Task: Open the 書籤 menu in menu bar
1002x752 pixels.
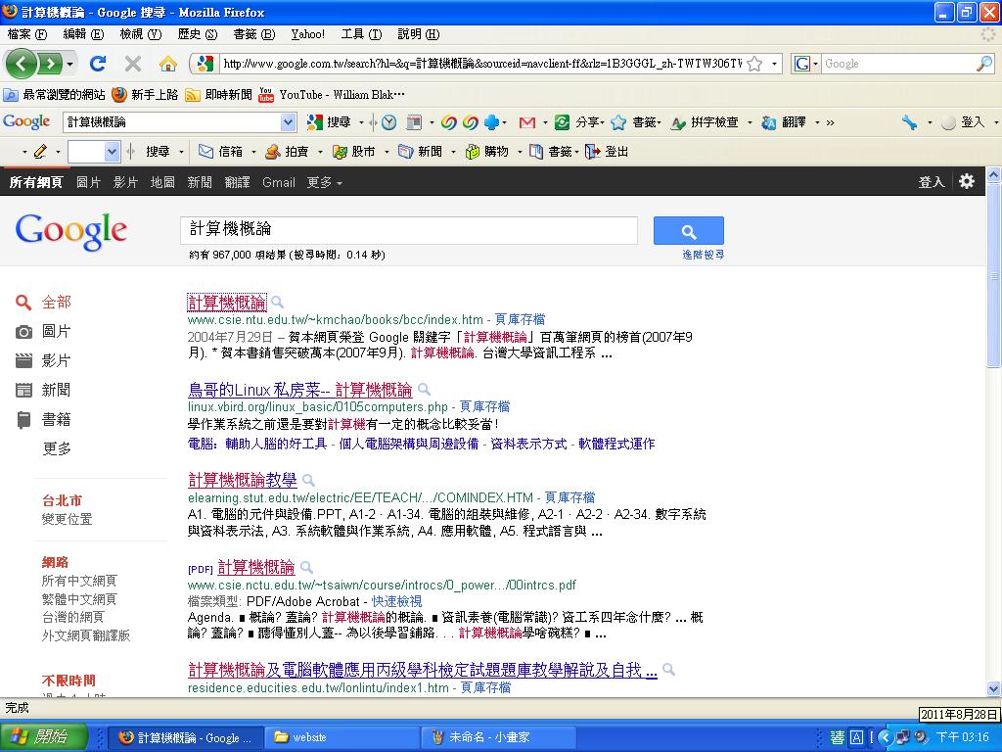Action: (x=253, y=34)
